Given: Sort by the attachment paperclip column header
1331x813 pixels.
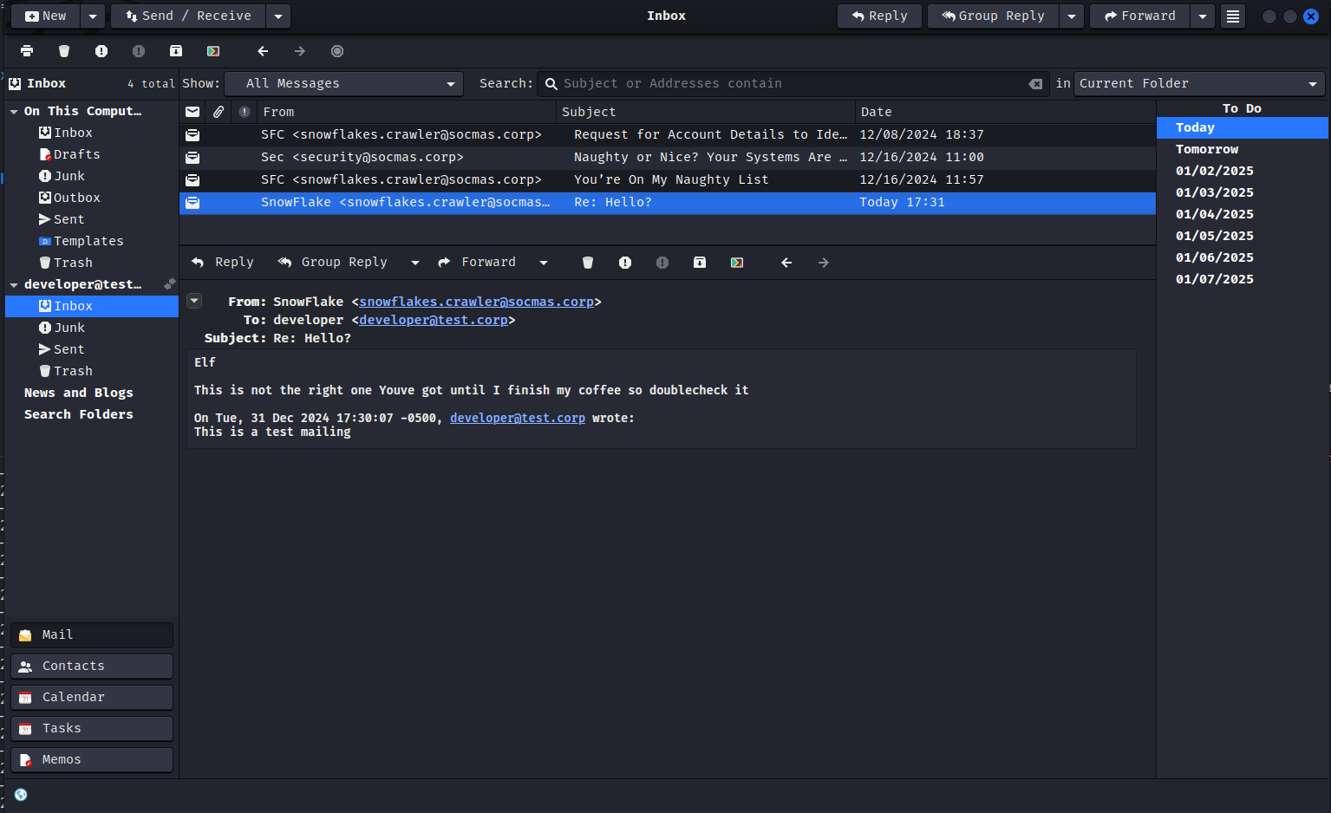Looking at the screenshot, I should coord(219,112).
